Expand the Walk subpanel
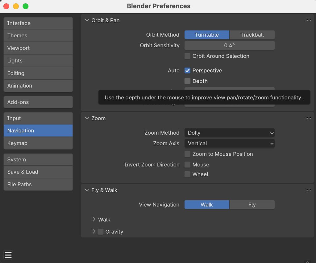This screenshot has height=263, width=316. 94,219
